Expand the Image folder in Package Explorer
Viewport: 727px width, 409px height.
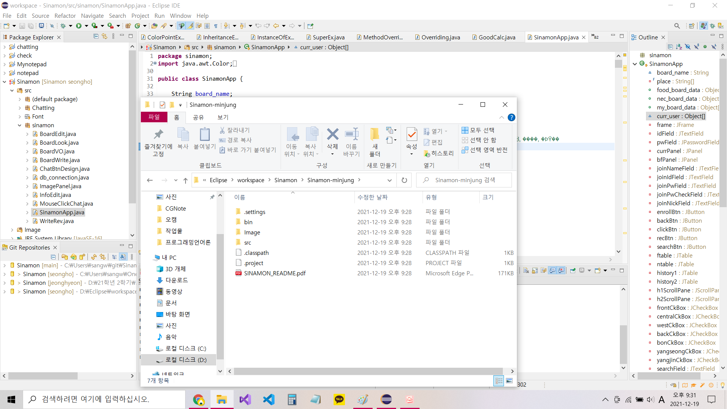[12, 230]
